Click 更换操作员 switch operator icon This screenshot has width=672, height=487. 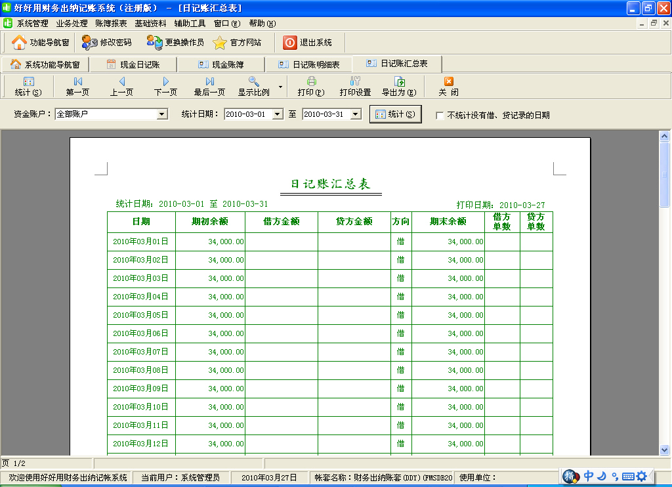[x=155, y=43]
